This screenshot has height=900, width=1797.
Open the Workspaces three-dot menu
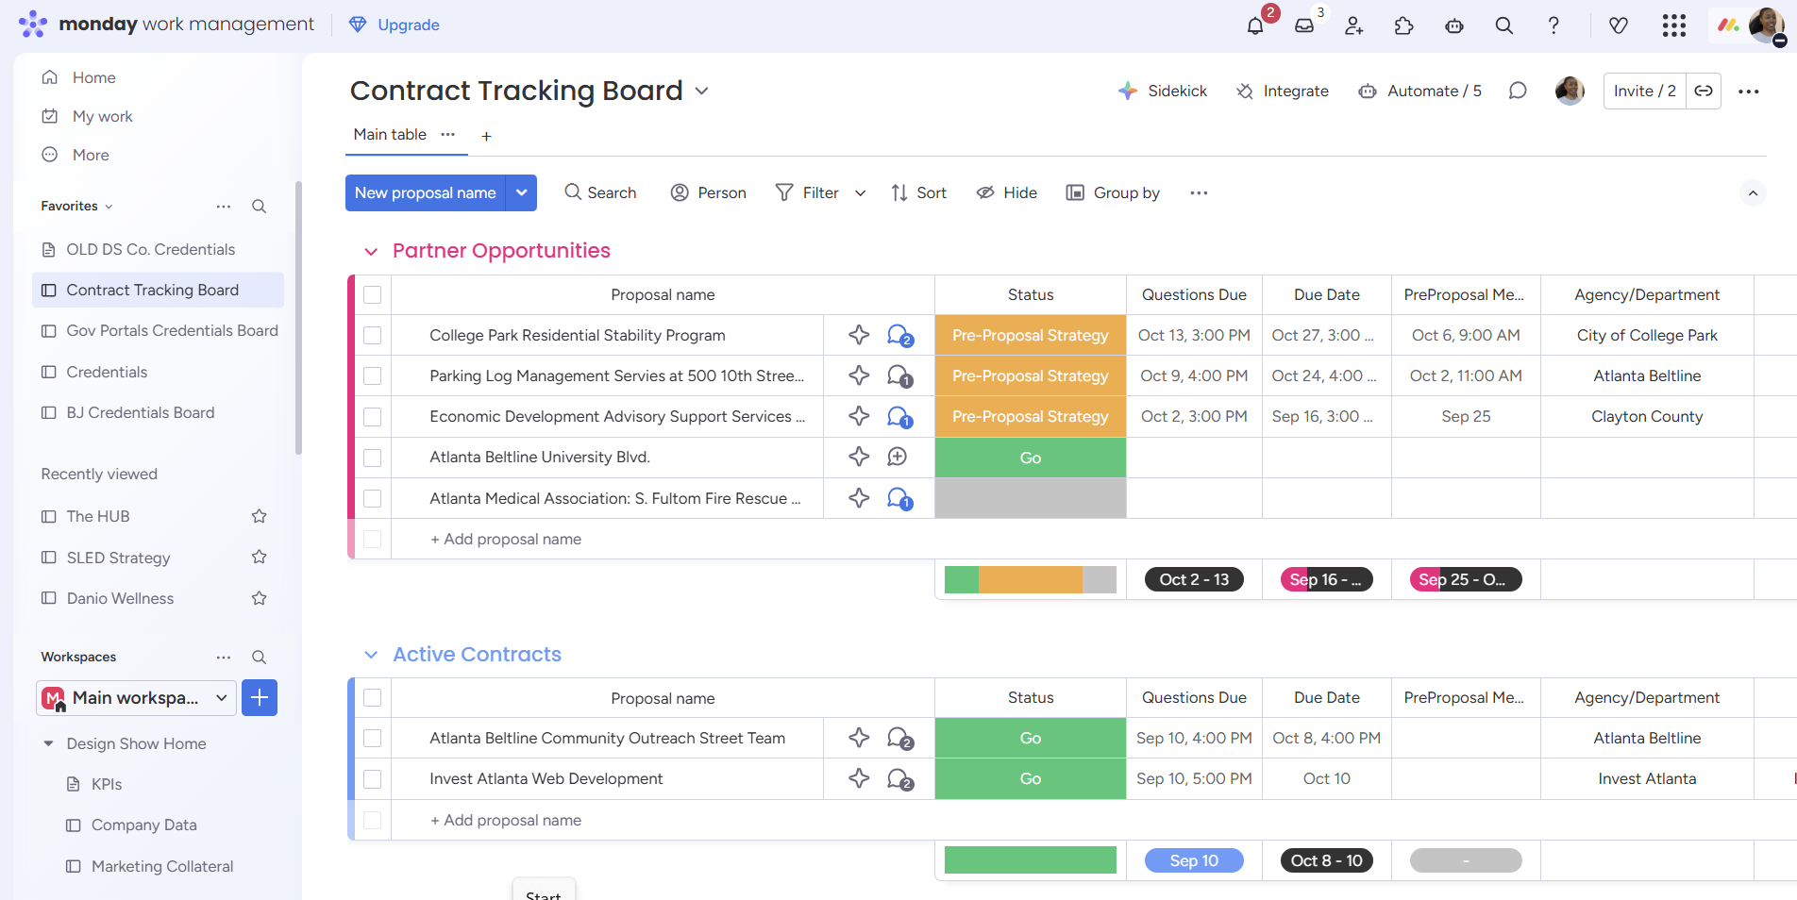pos(224,658)
